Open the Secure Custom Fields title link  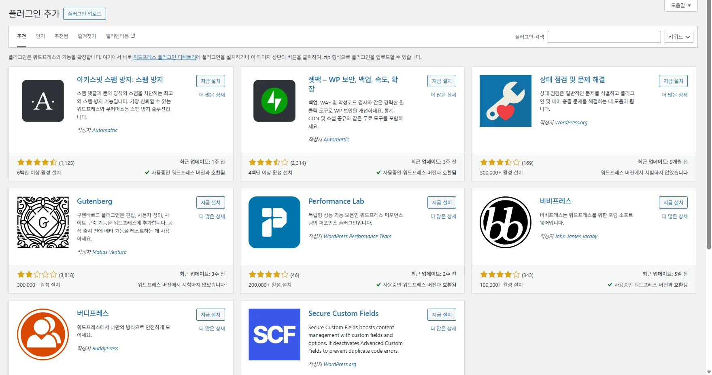[343, 313]
